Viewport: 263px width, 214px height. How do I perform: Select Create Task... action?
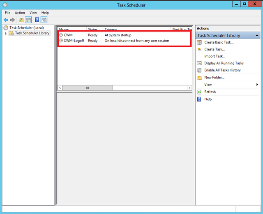tap(215, 49)
